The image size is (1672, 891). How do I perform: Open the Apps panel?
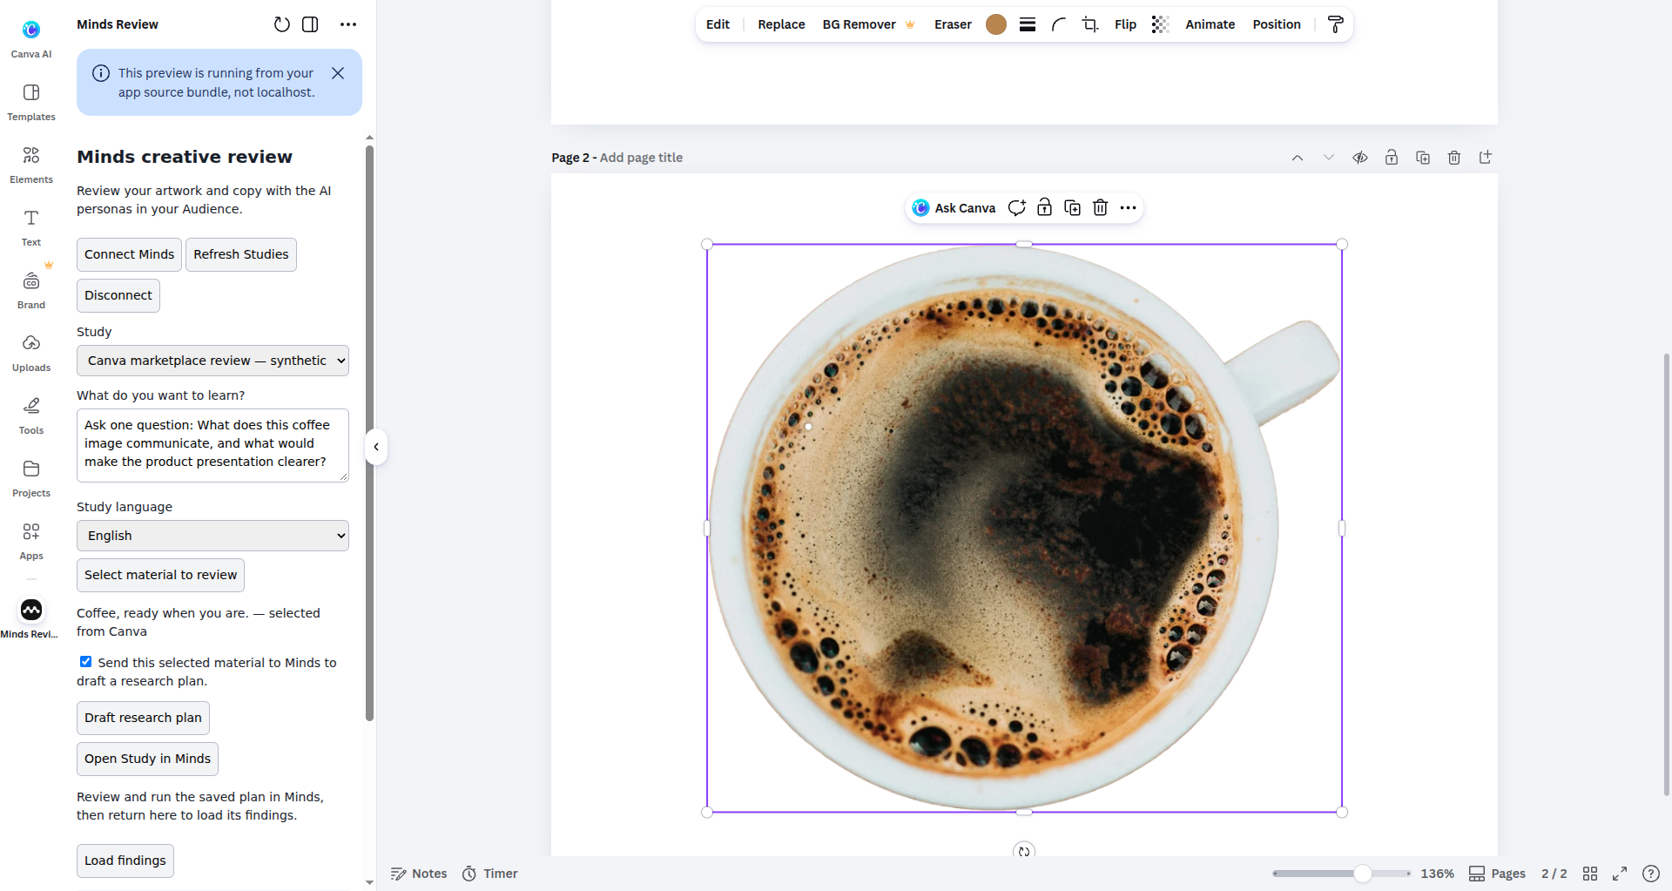tap(31, 541)
